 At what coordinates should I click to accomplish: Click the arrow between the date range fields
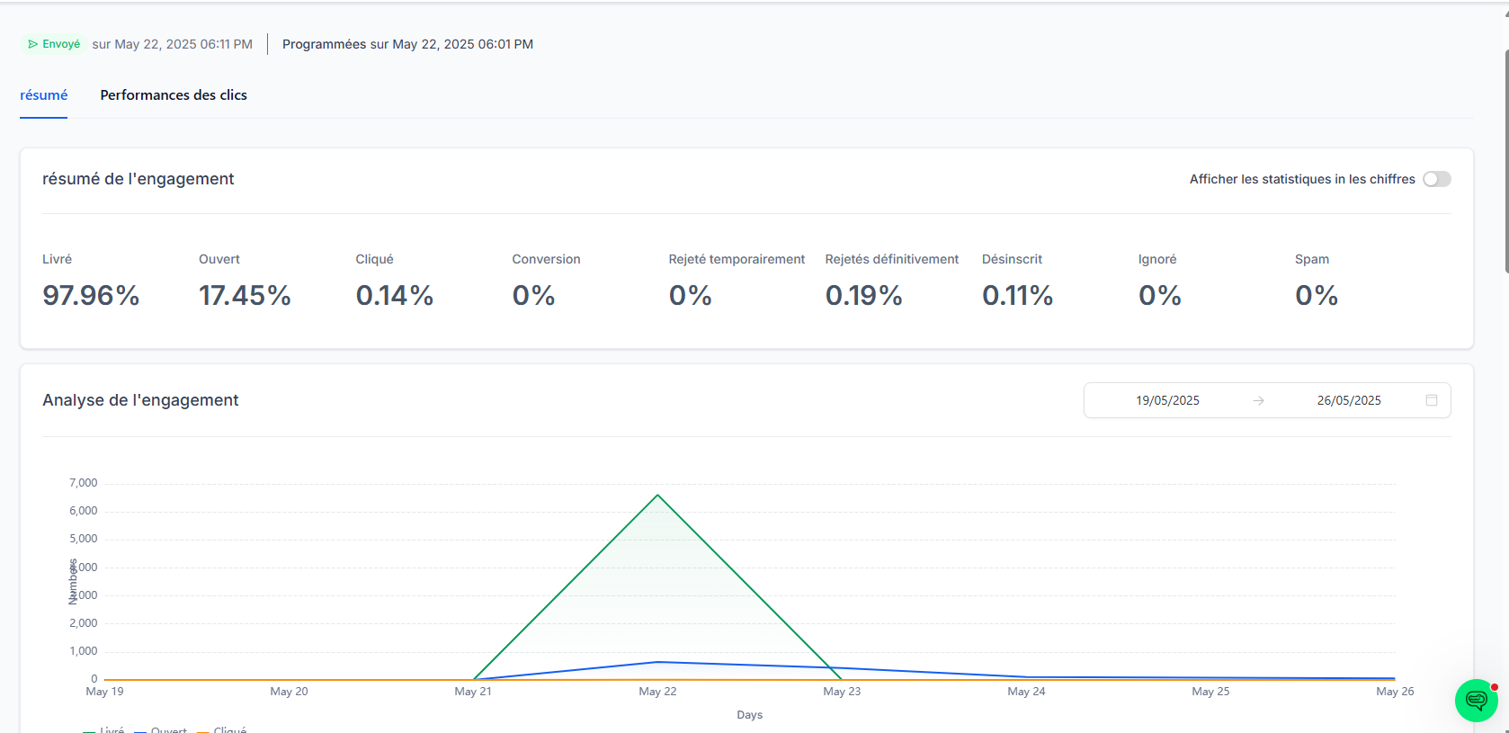[x=1258, y=400]
